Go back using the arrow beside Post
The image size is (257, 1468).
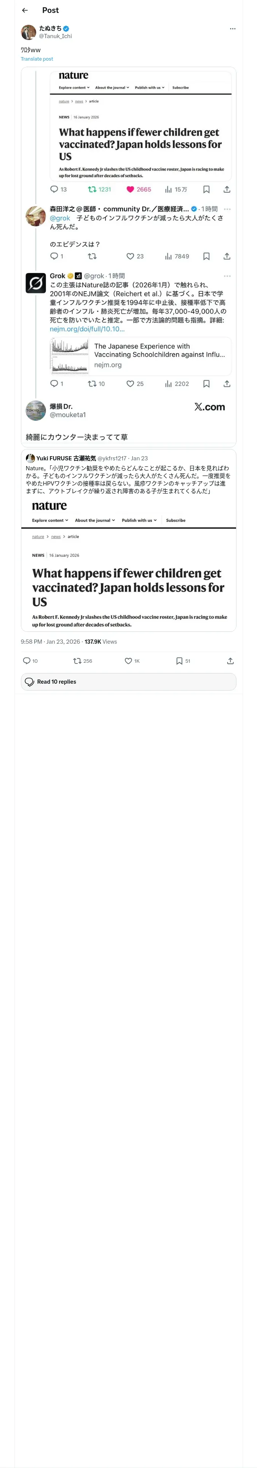coord(25,10)
